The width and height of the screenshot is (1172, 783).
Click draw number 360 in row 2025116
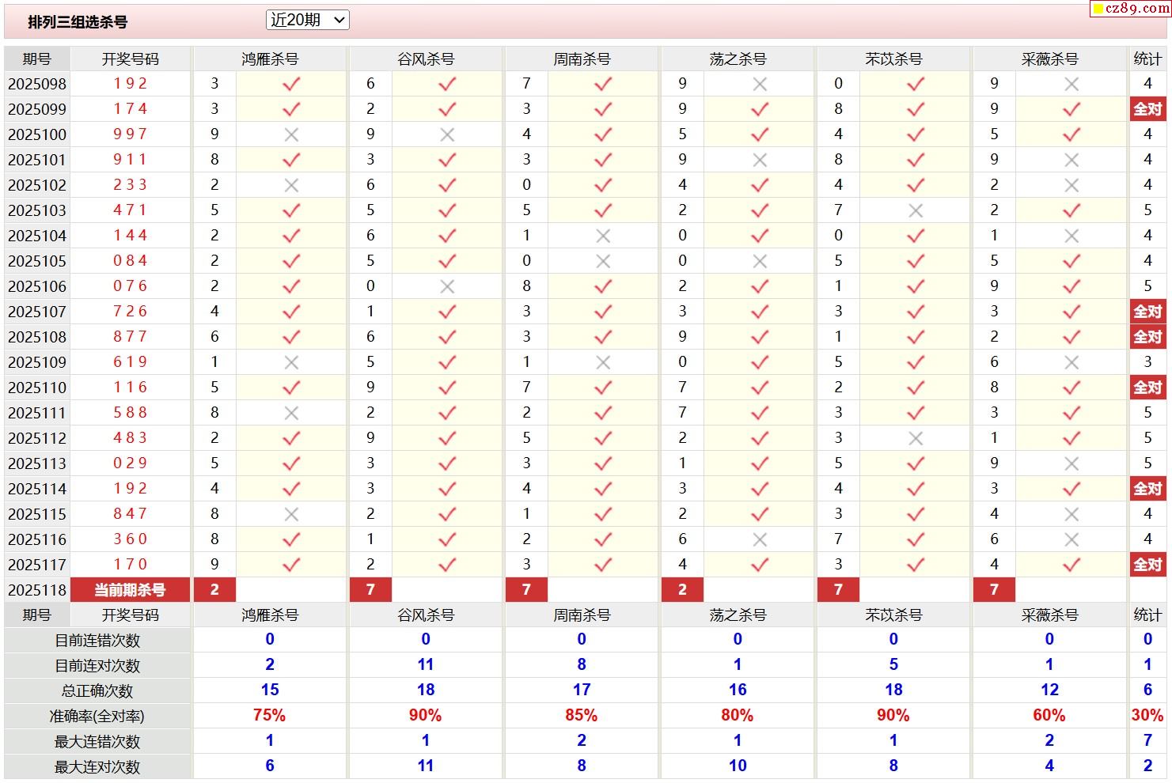click(130, 539)
